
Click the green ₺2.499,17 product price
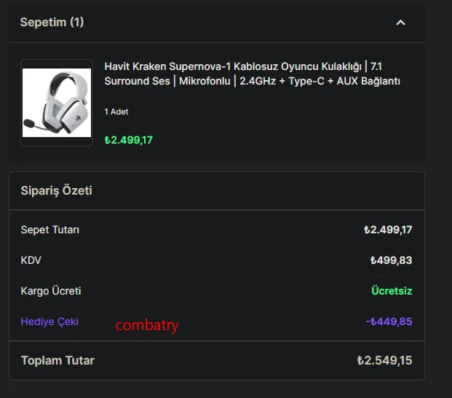[x=128, y=140]
